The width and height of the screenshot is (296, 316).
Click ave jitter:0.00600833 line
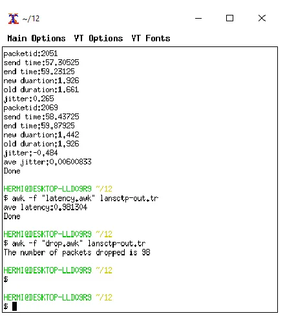48,162
